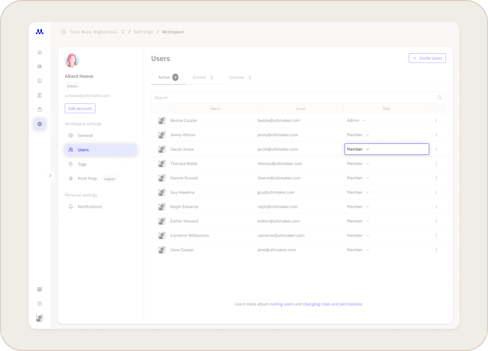Open the more options menu for Dianne Russell

(x=436, y=178)
